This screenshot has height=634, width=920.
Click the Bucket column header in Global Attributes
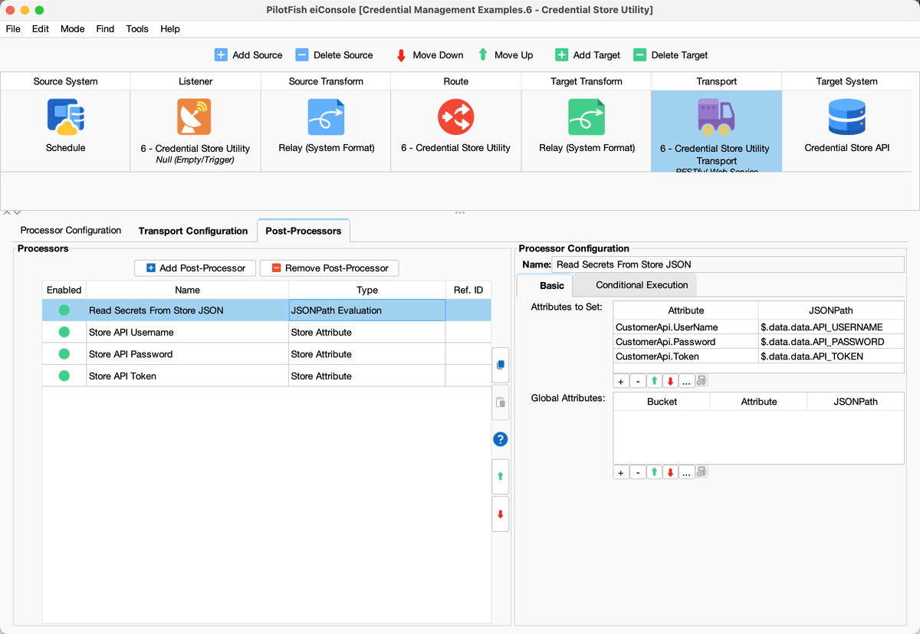pos(662,402)
